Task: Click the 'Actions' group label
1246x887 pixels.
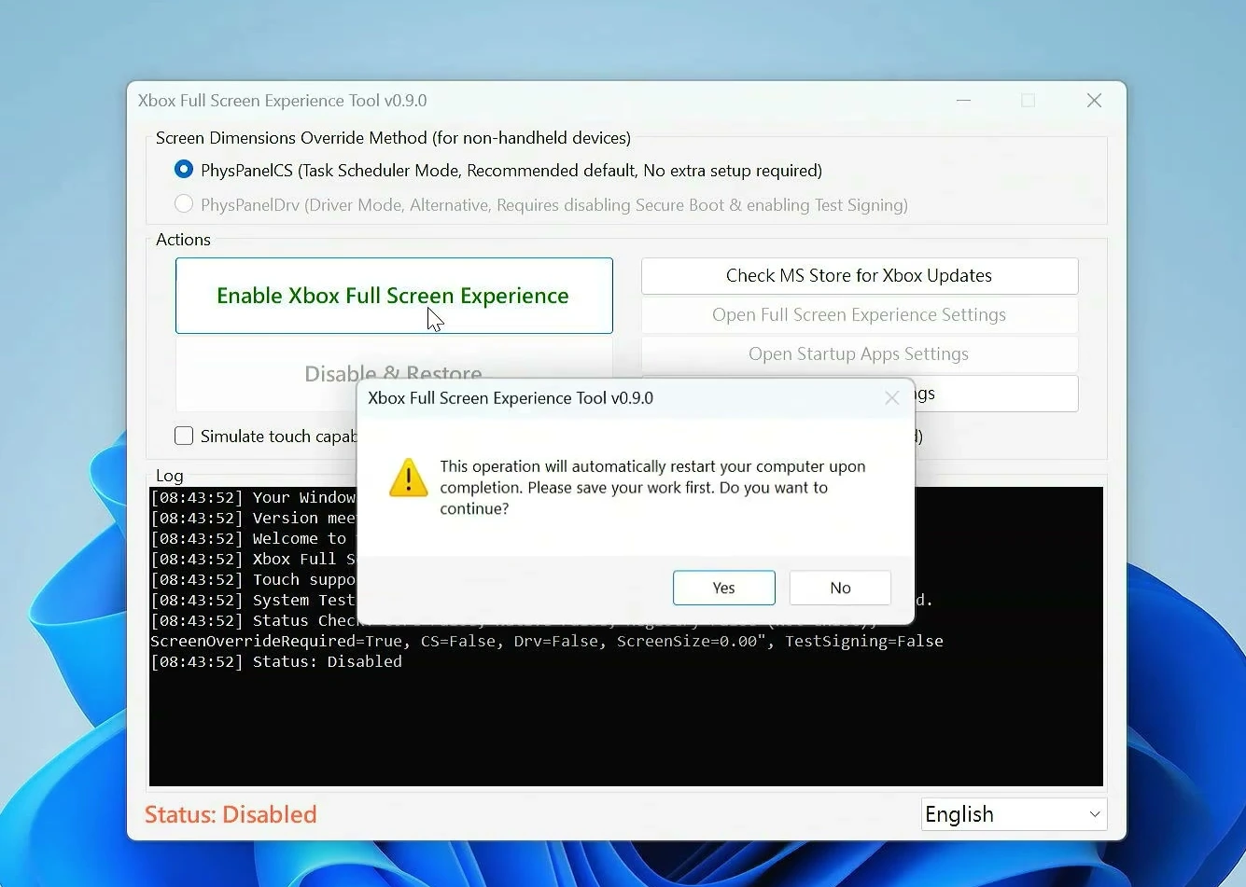Action: [183, 240]
